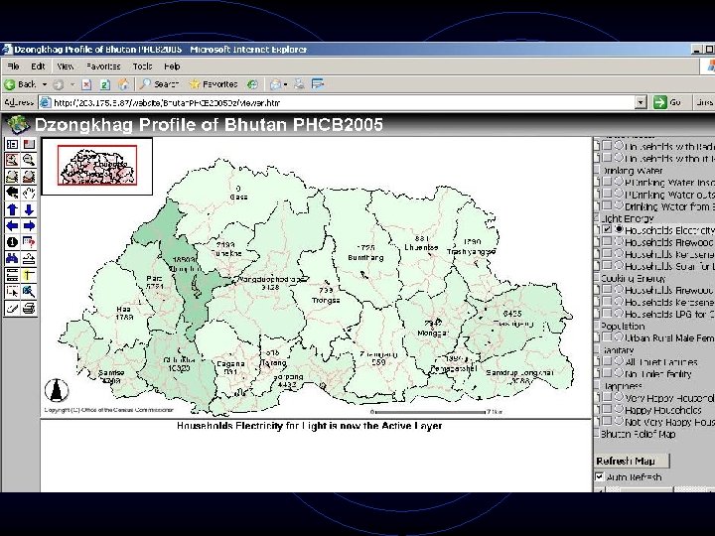
Task: Click the Search toolbar button
Action: [159, 84]
